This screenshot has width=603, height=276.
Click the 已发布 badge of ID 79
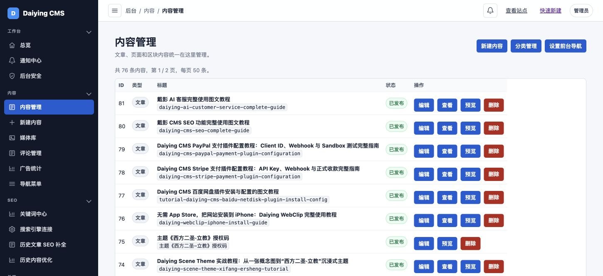click(x=396, y=149)
